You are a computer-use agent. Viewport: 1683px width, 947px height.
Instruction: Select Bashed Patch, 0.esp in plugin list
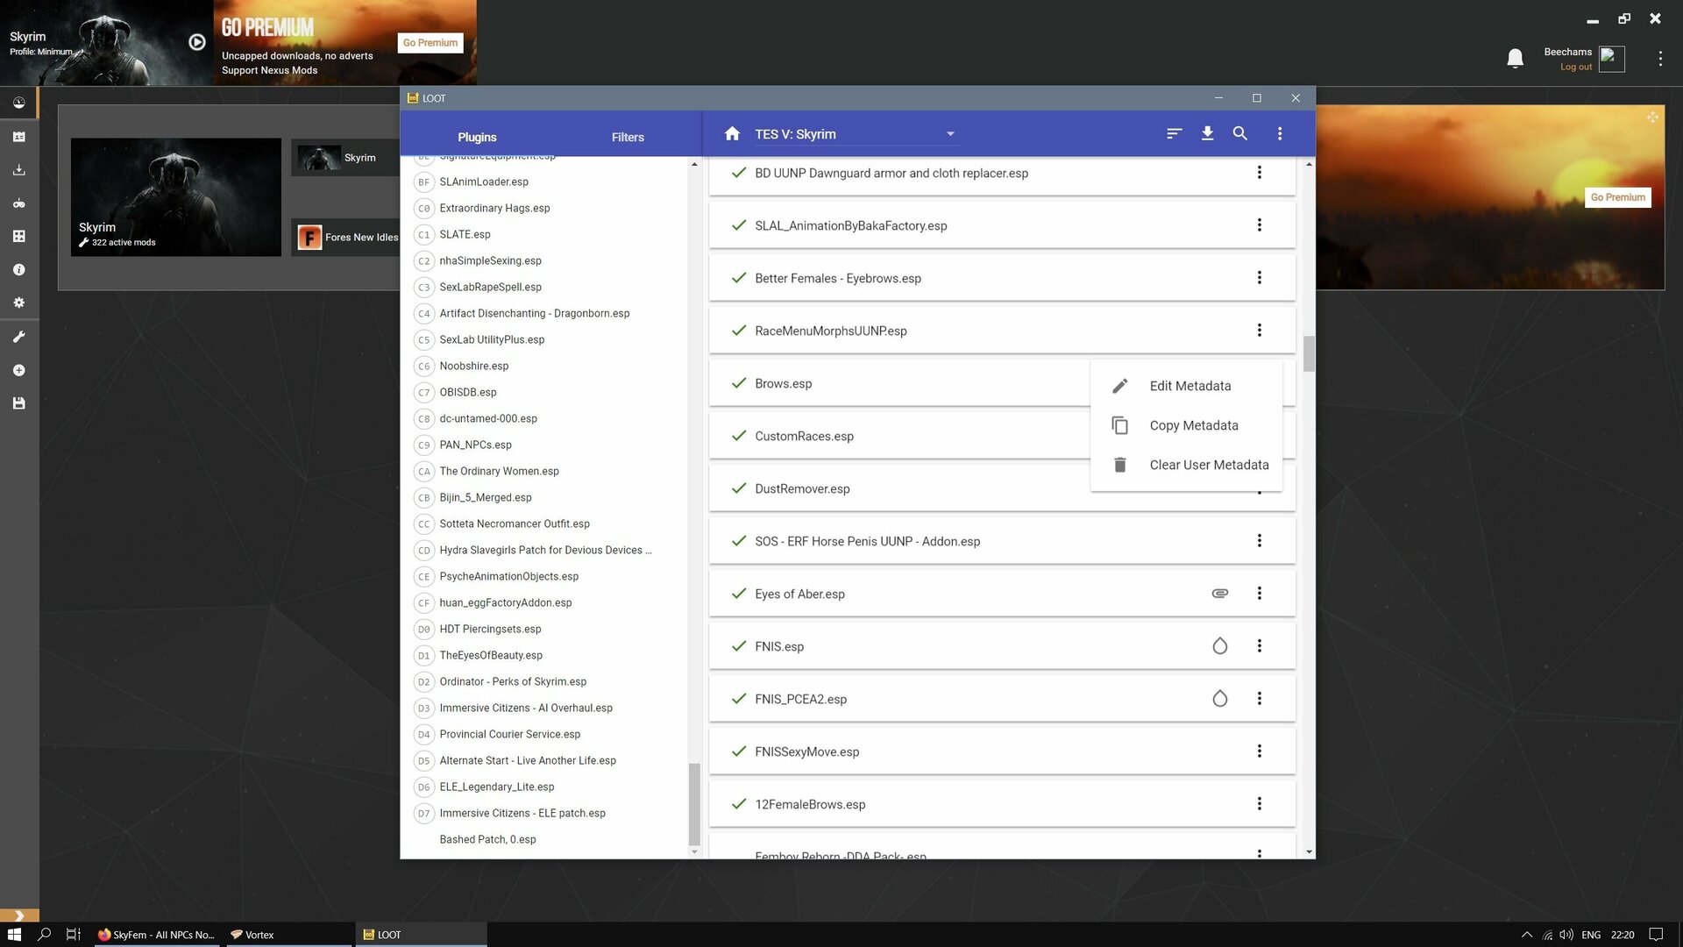(x=487, y=839)
